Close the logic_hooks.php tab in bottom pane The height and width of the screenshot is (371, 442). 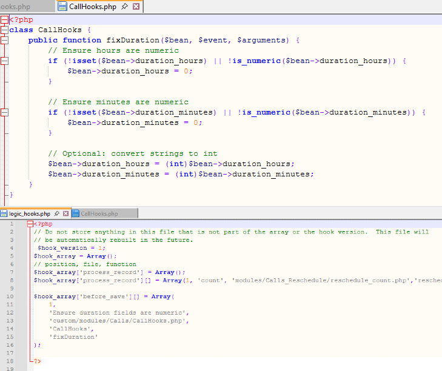pyautogui.click(x=65, y=214)
